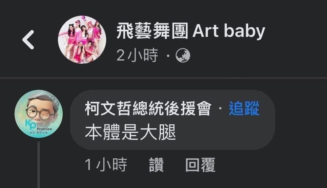Click the reply thread vertical line
Image resolution: width=327 pixels, height=188 pixels.
pos(39,165)
